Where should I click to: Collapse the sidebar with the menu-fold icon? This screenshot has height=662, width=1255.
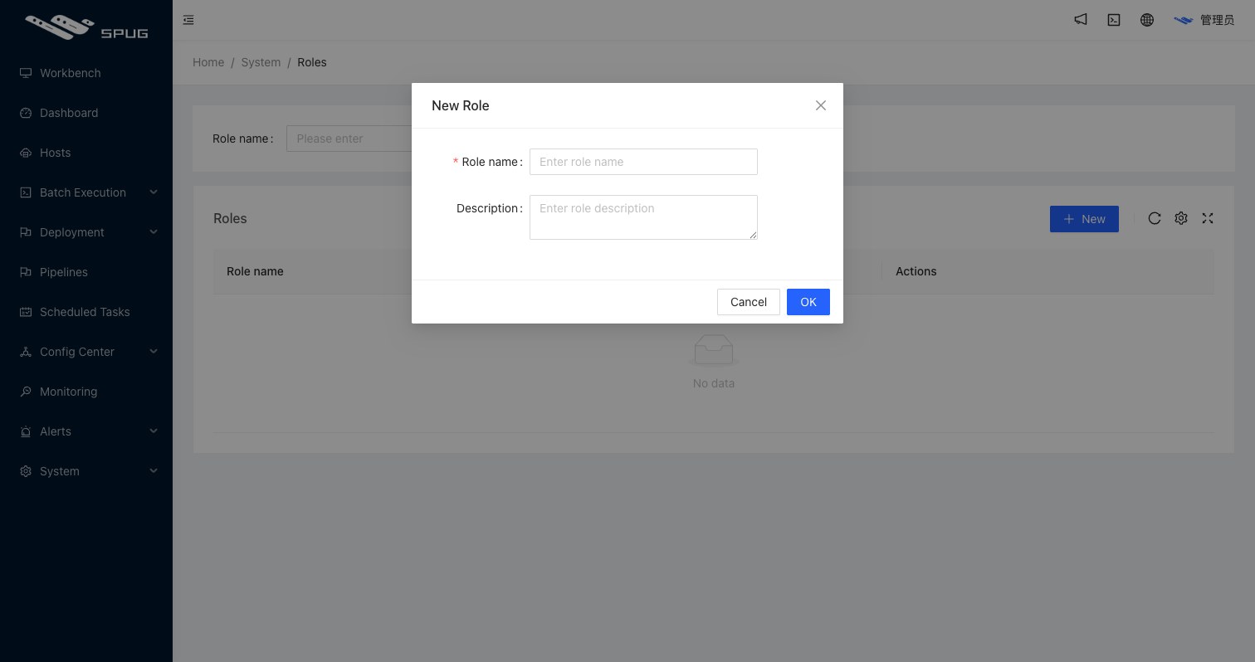tap(188, 20)
